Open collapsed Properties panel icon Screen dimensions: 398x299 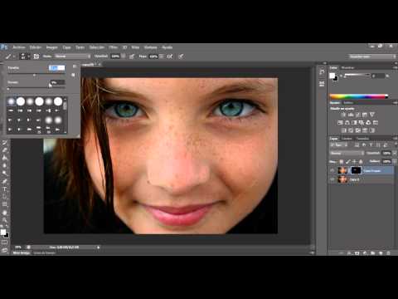(x=322, y=84)
